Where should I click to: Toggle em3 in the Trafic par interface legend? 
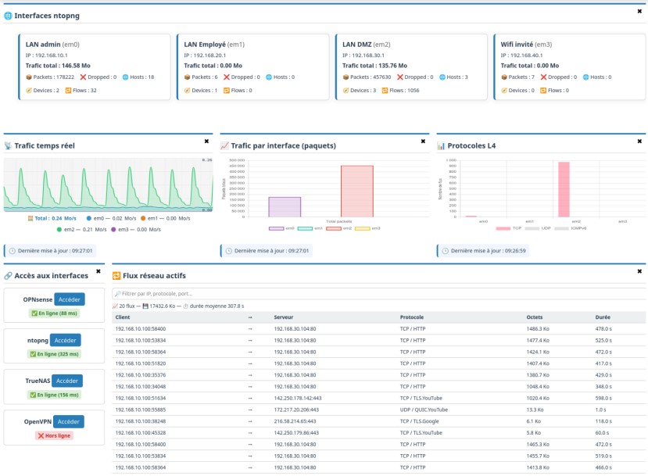pyautogui.click(x=375, y=227)
